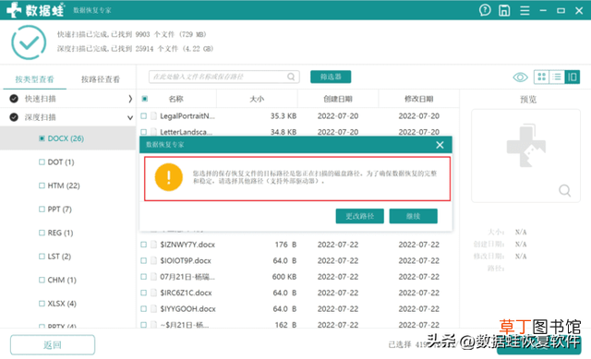Sort by the 名称 column header
This screenshot has width=591, height=359.
coord(175,99)
